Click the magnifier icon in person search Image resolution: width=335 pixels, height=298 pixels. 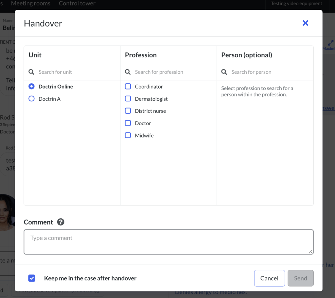[x=224, y=72]
